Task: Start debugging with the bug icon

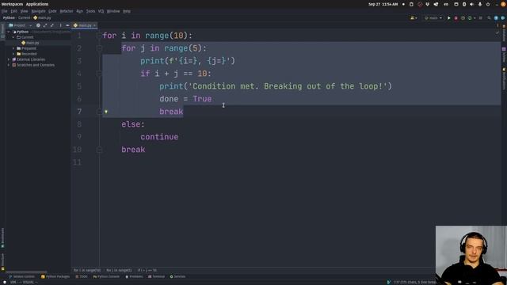Action: 456,18
